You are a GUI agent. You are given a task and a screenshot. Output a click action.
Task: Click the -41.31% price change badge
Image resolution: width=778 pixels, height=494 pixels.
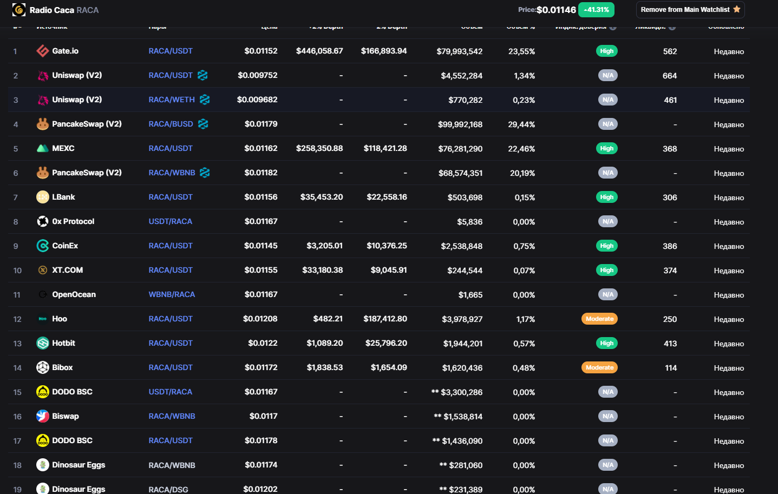point(596,10)
